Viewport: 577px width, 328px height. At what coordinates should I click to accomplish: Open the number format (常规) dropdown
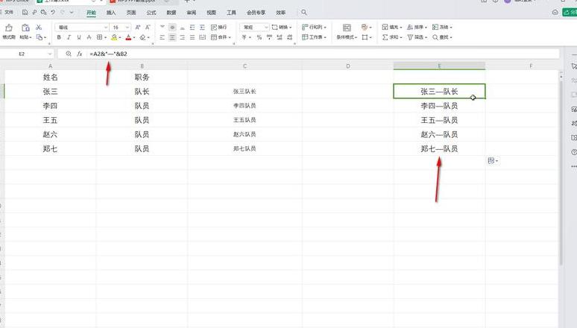click(x=255, y=28)
